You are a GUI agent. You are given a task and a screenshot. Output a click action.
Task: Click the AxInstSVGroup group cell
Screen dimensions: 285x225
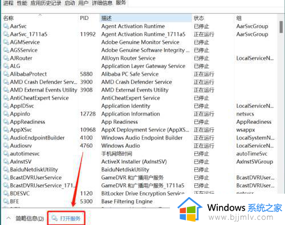[x=255, y=162]
